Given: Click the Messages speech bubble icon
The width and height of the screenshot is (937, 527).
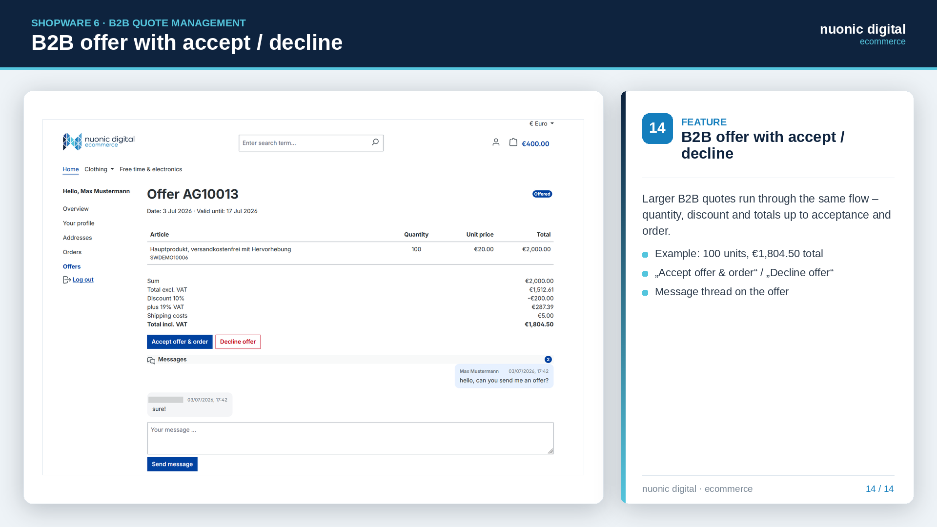Looking at the screenshot, I should point(151,360).
